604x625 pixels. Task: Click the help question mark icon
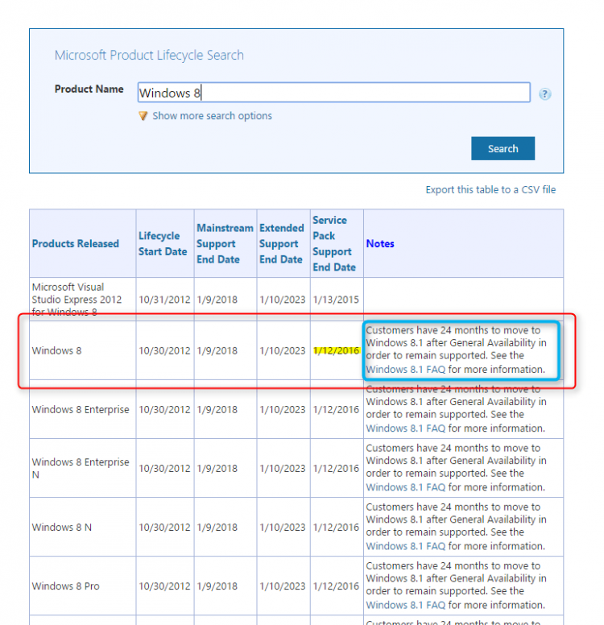544,94
